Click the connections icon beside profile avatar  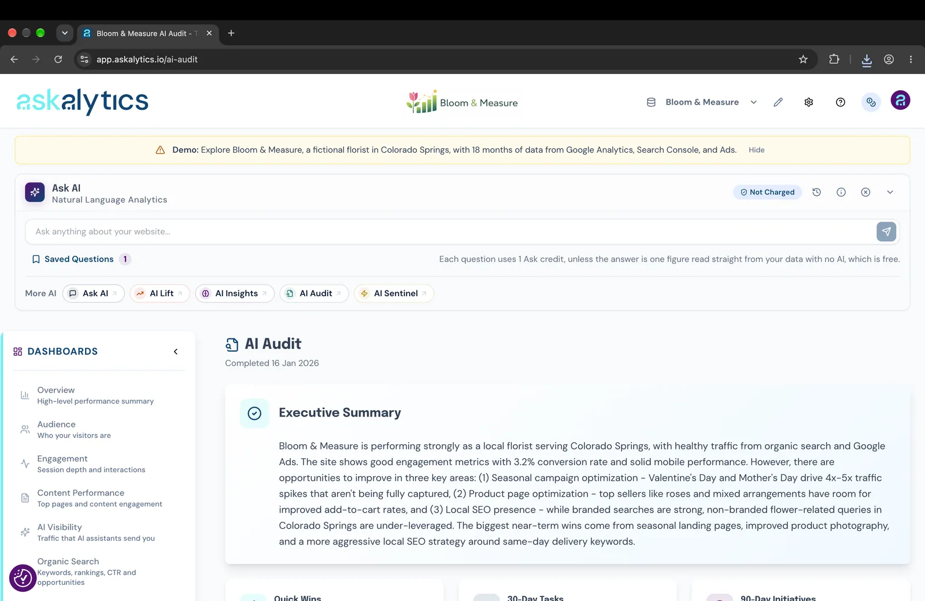pyautogui.click(x=871, y=102)
